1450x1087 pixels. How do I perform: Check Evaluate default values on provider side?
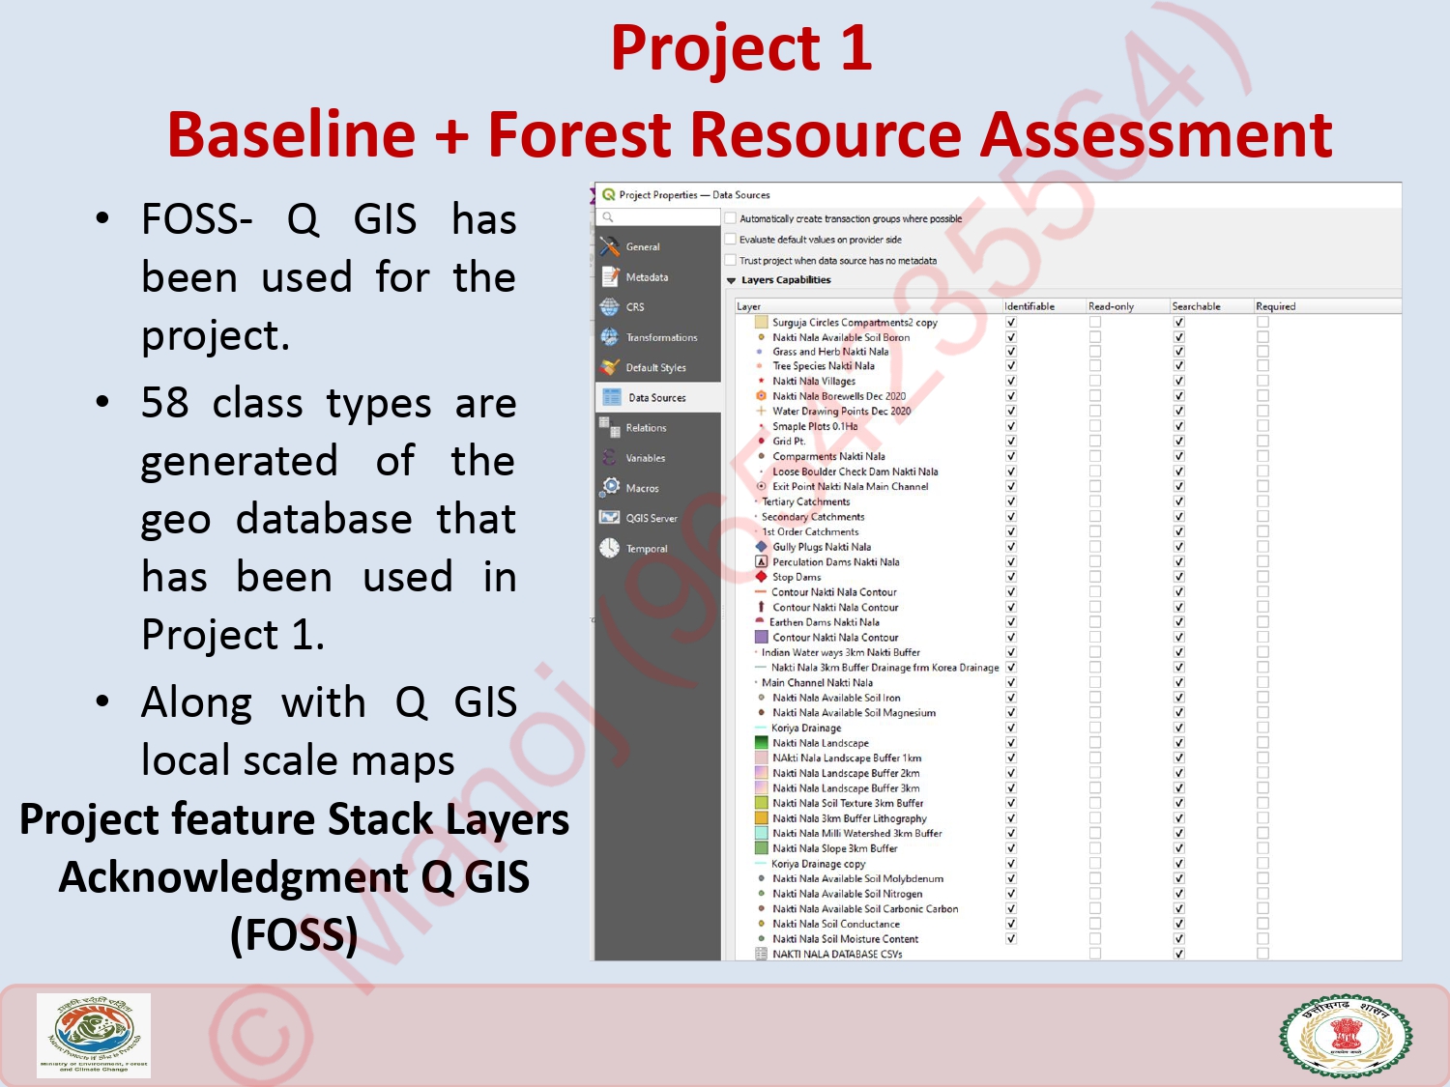click(731, 240)
